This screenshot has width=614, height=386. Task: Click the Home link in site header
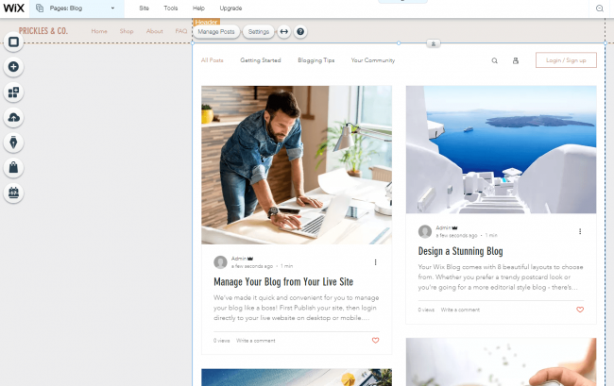99,31
